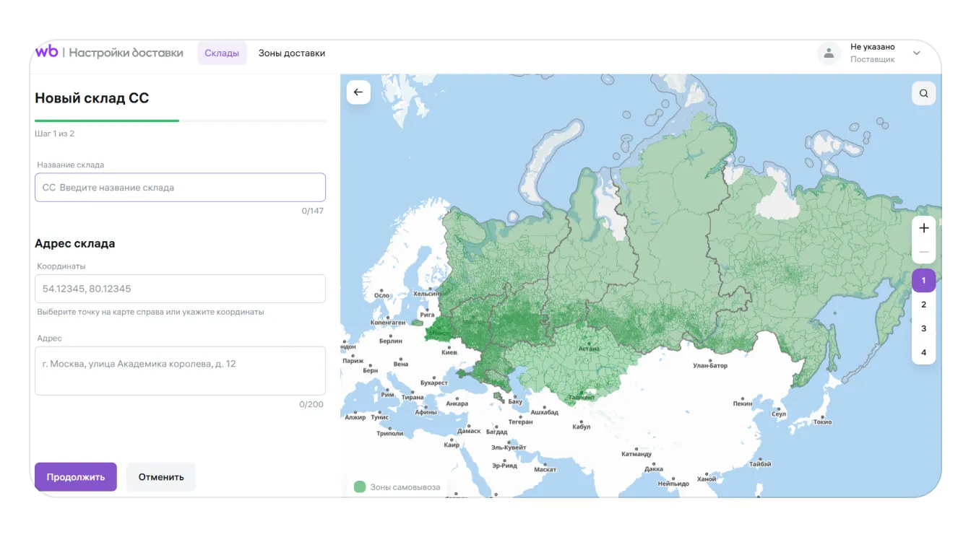Viewport: 971px width, 537px height.
Task: Click green pickup zones legend swatch
Action: [x=360, y=486]
